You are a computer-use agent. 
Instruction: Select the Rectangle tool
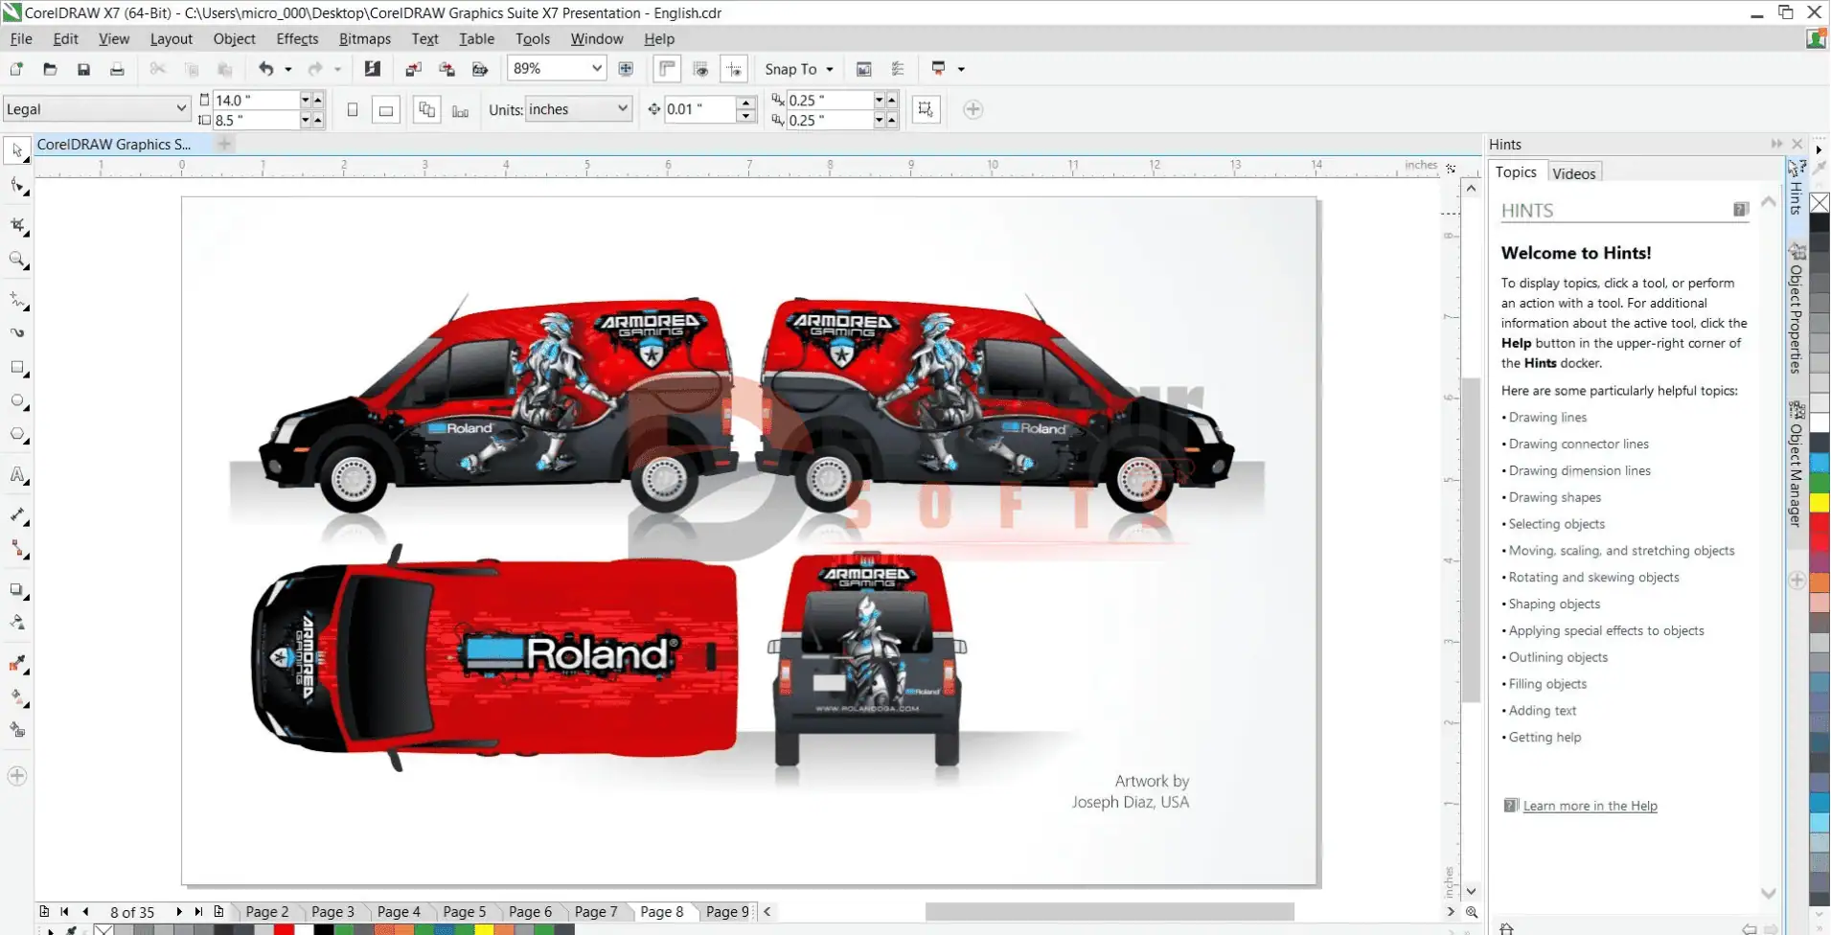pos(17,368)
